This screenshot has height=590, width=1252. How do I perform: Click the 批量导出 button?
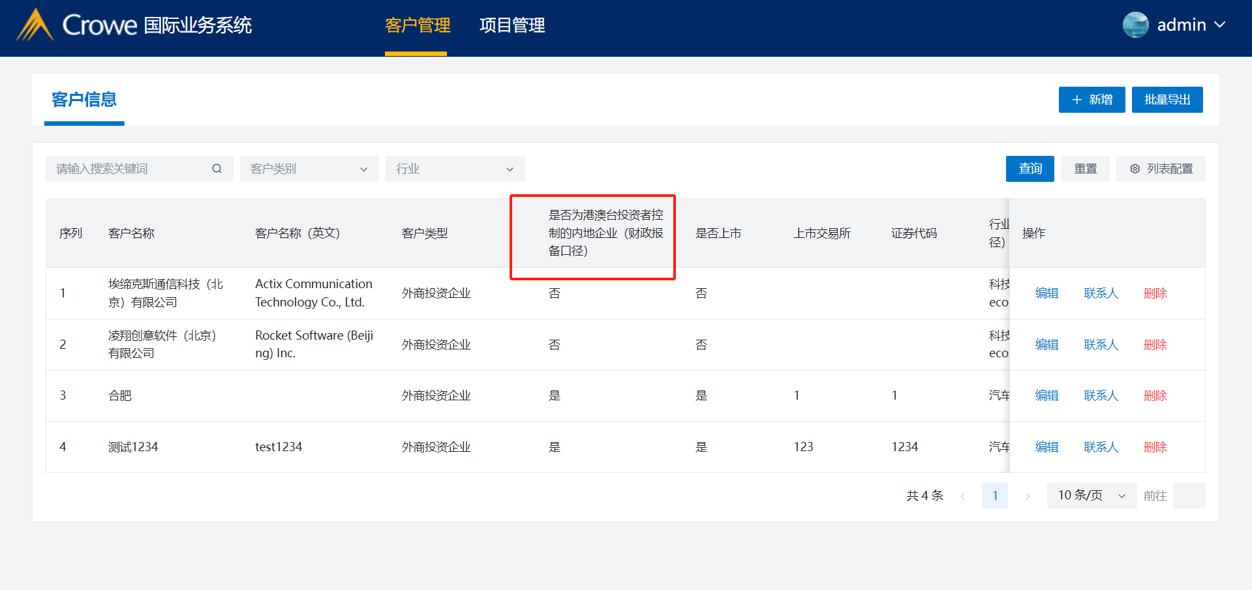pos(1167,100)
